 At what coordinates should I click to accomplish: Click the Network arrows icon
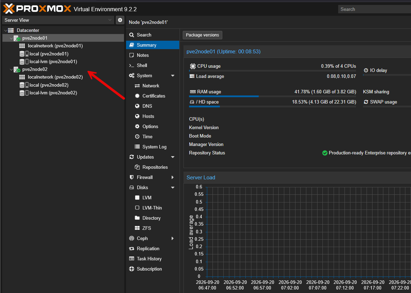tap(137, 86)
